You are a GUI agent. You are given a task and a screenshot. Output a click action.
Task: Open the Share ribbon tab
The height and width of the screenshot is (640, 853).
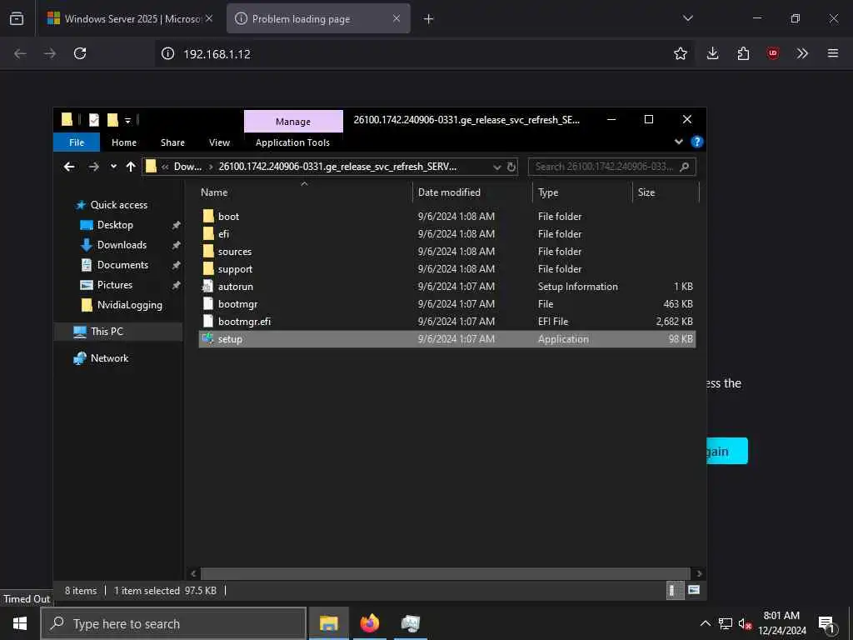[x=172, y=142]
